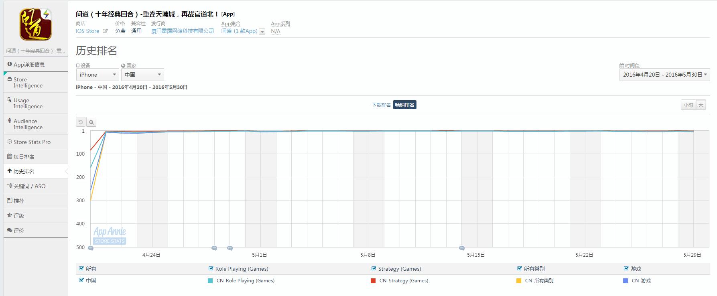The image size is (717, 296).
Task: Open 关键词 / ASO sidebar item
Action: (x=29, y=186)
